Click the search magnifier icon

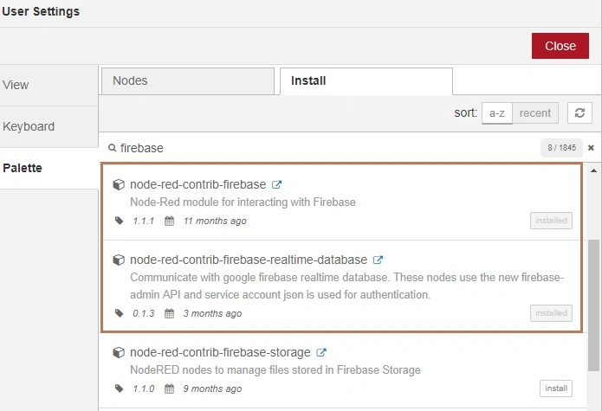(x=112, y=148)
